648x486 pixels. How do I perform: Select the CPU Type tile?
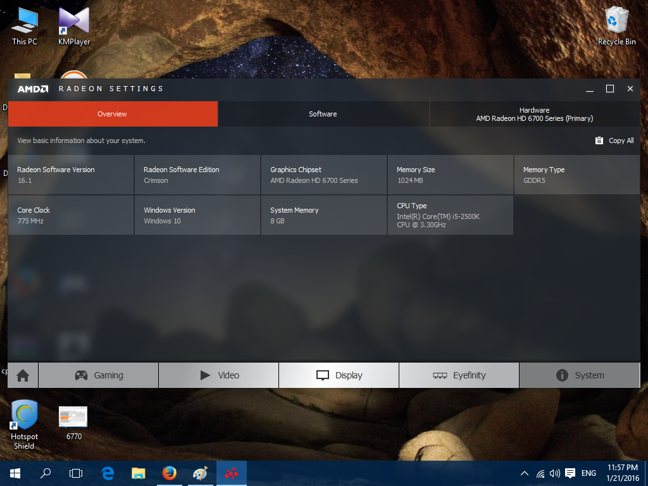[x=451, y=215]
